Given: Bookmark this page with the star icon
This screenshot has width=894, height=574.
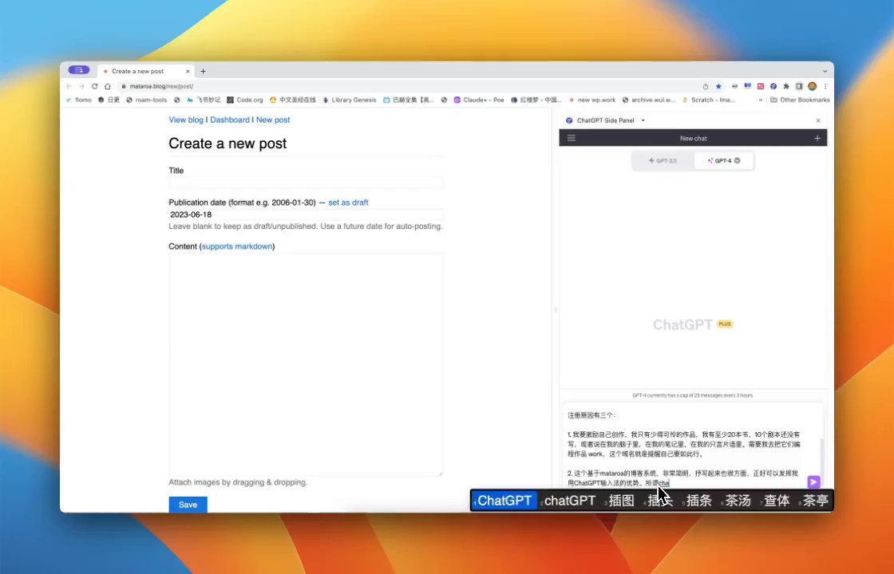Looking at the screenshot, I should click(x=718, y=87).
